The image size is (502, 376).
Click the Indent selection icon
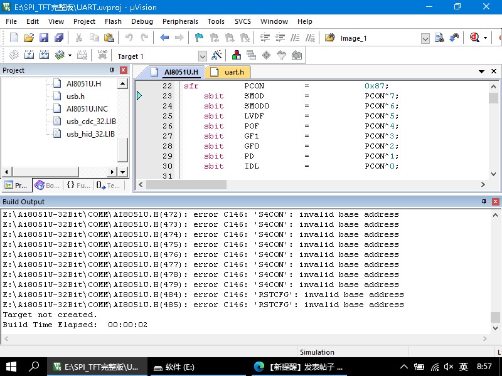click(265, 38)
